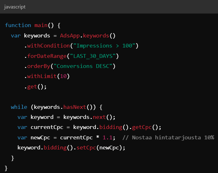
Task: Click the orderBy method call
Action: point(39,66)
